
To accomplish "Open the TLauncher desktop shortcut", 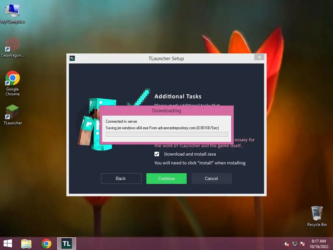I will coord(13,114).
